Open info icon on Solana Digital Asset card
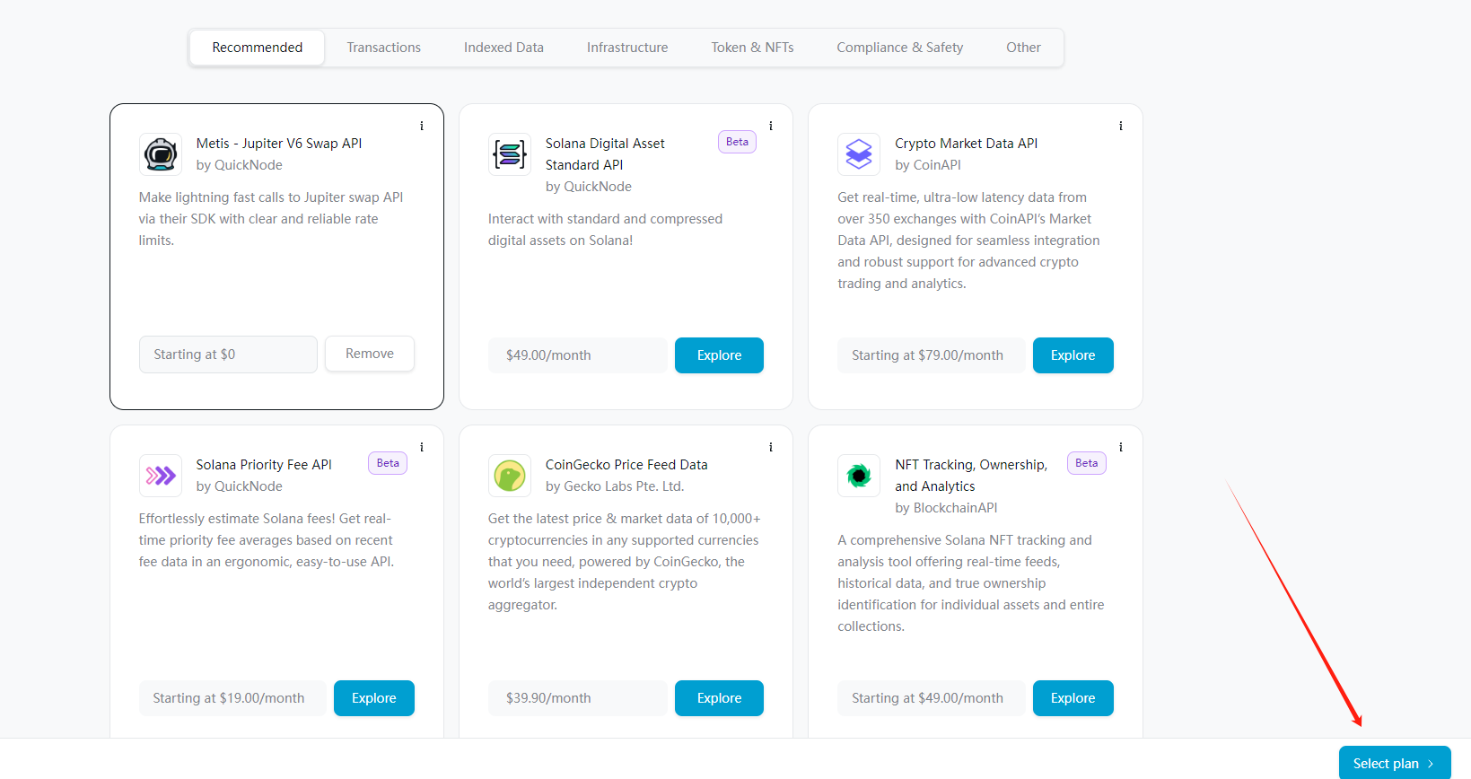The height and width of the screenshot is (779, 1471). (x=771, y=127)
